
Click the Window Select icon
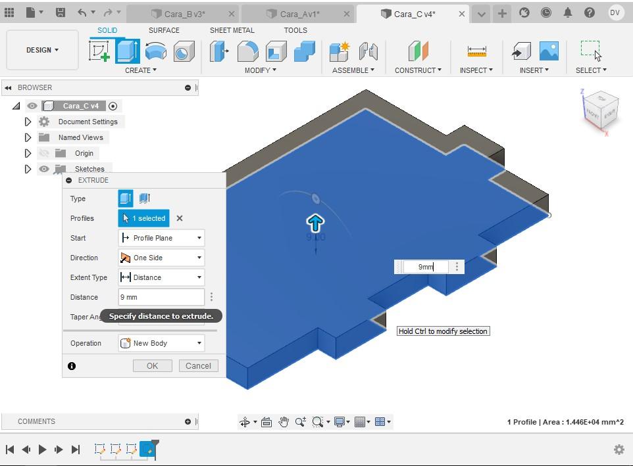[x=591, y=51]
